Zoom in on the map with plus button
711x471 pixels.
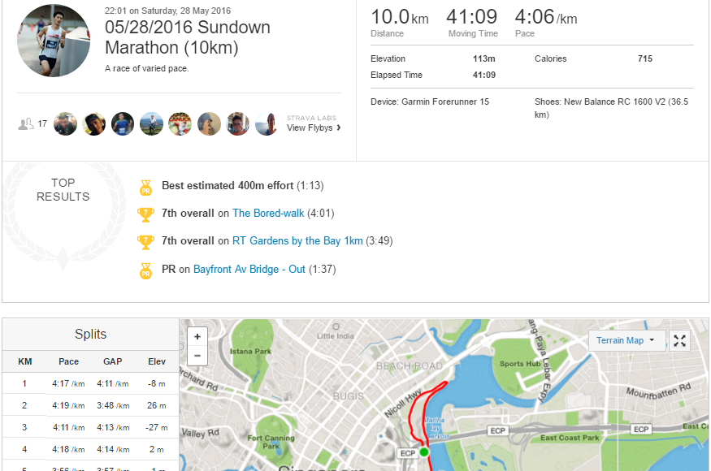point(197,337)
